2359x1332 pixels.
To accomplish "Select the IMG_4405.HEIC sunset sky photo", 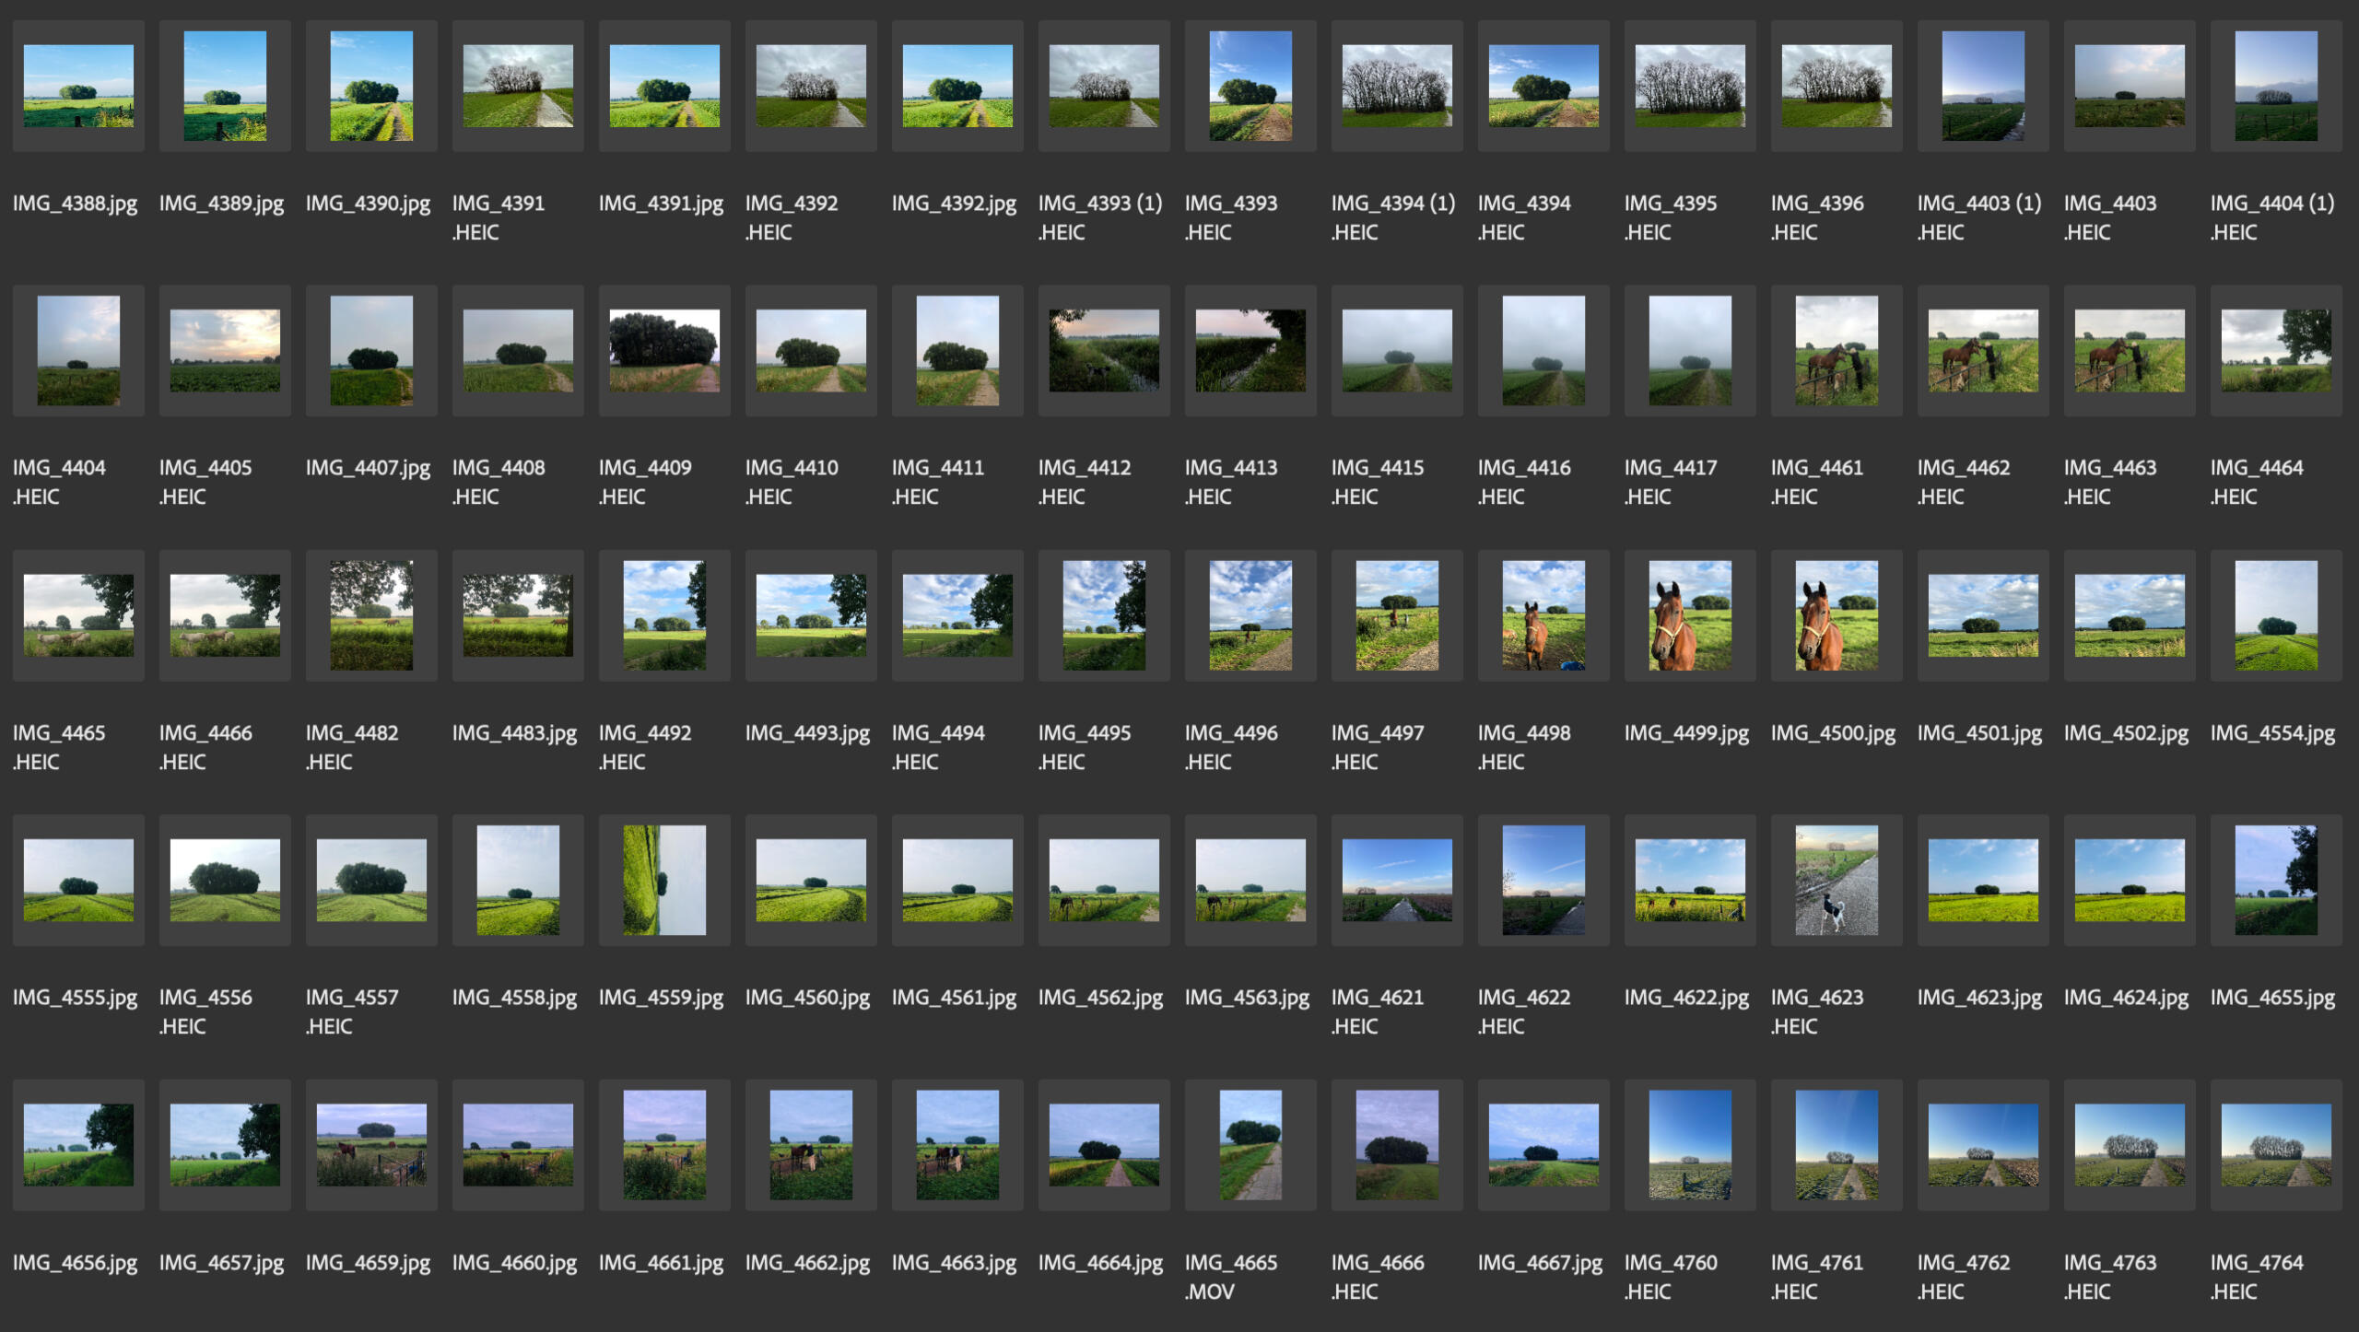I will (225, 350).
